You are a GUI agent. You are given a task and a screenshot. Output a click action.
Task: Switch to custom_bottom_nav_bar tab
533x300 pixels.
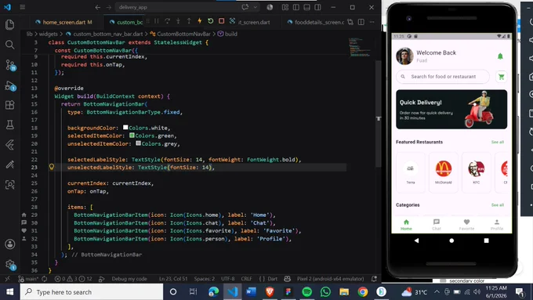click(126, 22)
